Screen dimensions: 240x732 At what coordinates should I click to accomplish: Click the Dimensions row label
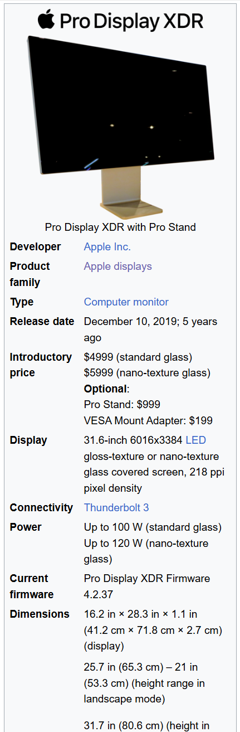(x=40, y=614)
